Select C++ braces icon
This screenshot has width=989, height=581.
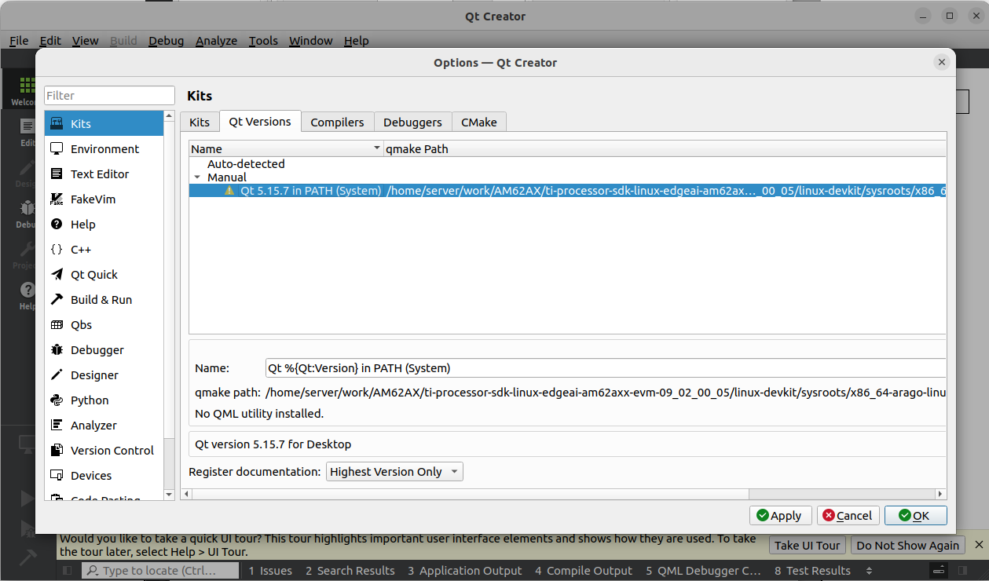coord(57,250)
